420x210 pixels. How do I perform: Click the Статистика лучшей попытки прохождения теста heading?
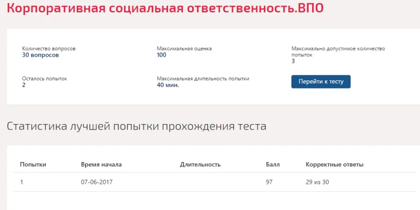pyautogui.click(x=137, y=126)
